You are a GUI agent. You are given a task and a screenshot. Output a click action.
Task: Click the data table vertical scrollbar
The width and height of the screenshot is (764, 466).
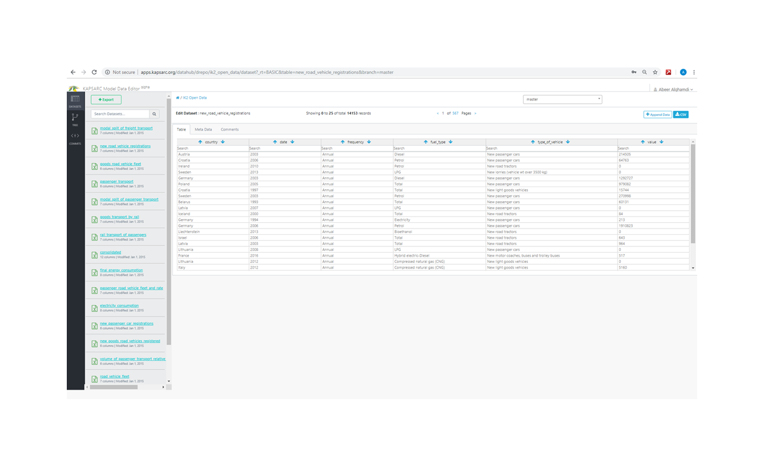[693, 194]
